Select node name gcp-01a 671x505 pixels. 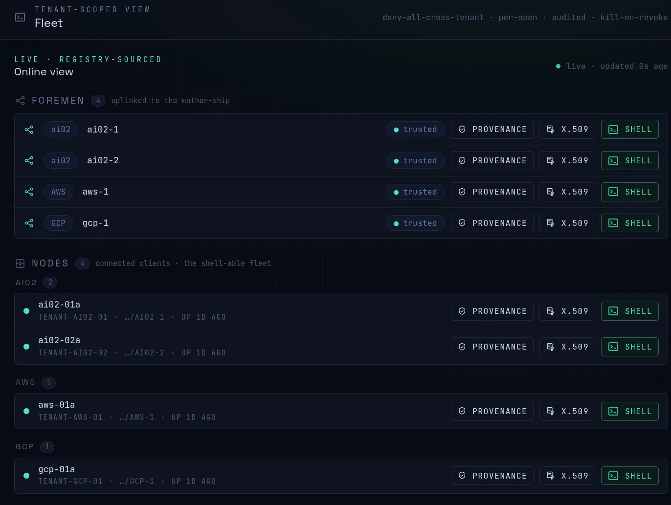point(57,469)
